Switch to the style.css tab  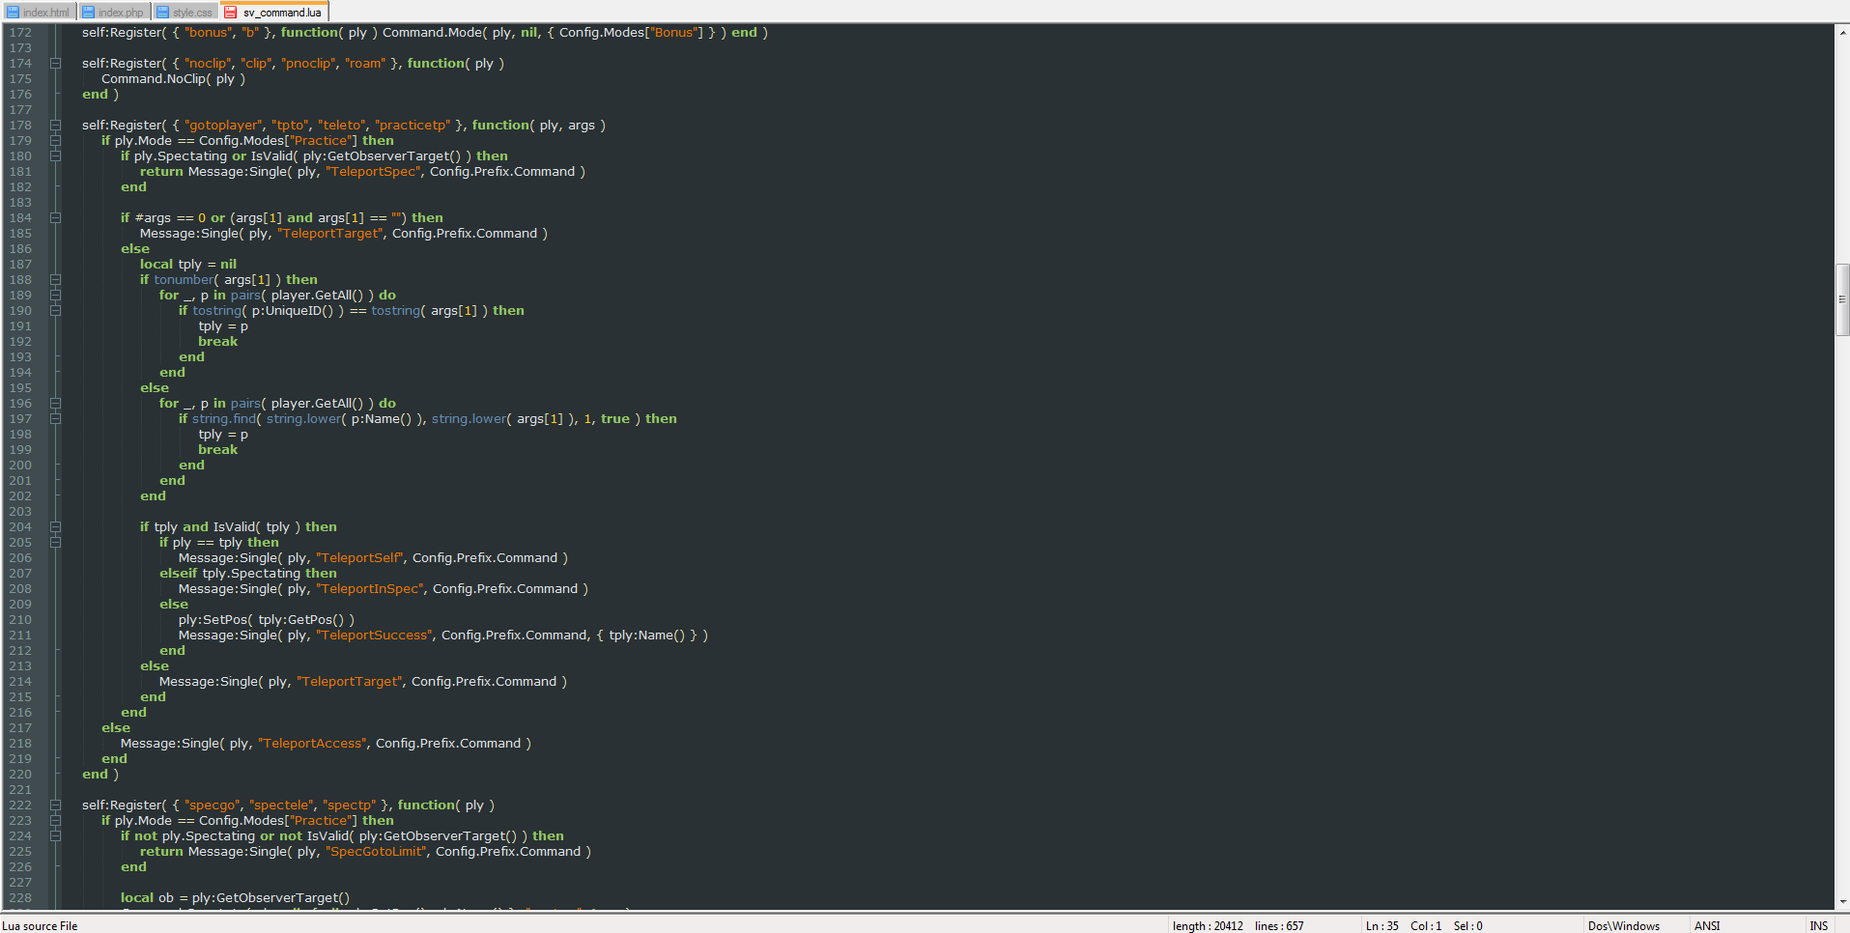point(191,13)
